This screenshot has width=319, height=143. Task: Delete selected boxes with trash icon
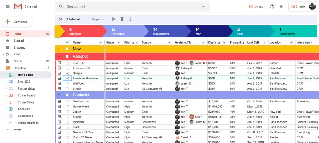[x=122, y=19]
